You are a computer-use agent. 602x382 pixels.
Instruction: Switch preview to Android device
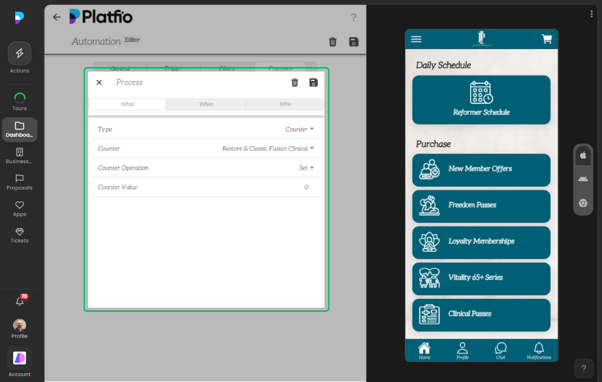click(x=583, y=179)
